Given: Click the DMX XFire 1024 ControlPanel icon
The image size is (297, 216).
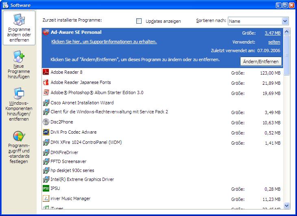Looking at the screenshot, I should (46, 142).
